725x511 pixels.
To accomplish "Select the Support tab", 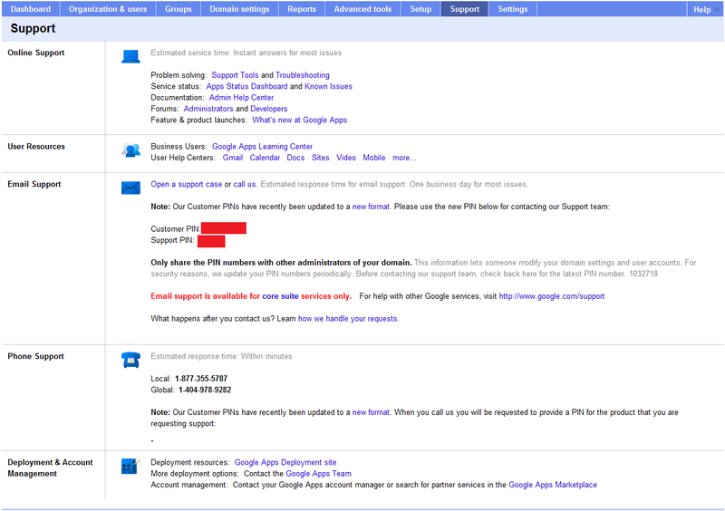I will pos(465,9).
